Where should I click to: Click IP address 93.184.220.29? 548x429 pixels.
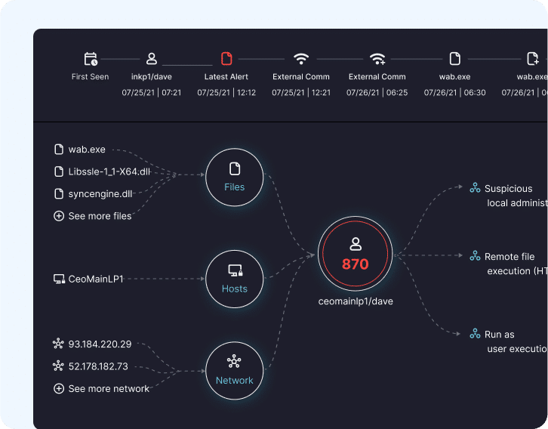pyautogui.click(x=99, y=344)
